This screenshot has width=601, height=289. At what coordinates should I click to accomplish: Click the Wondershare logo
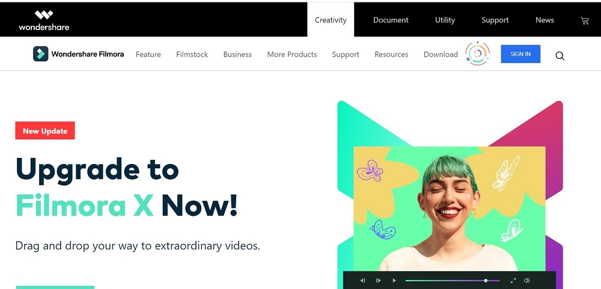tap(44, 20)
